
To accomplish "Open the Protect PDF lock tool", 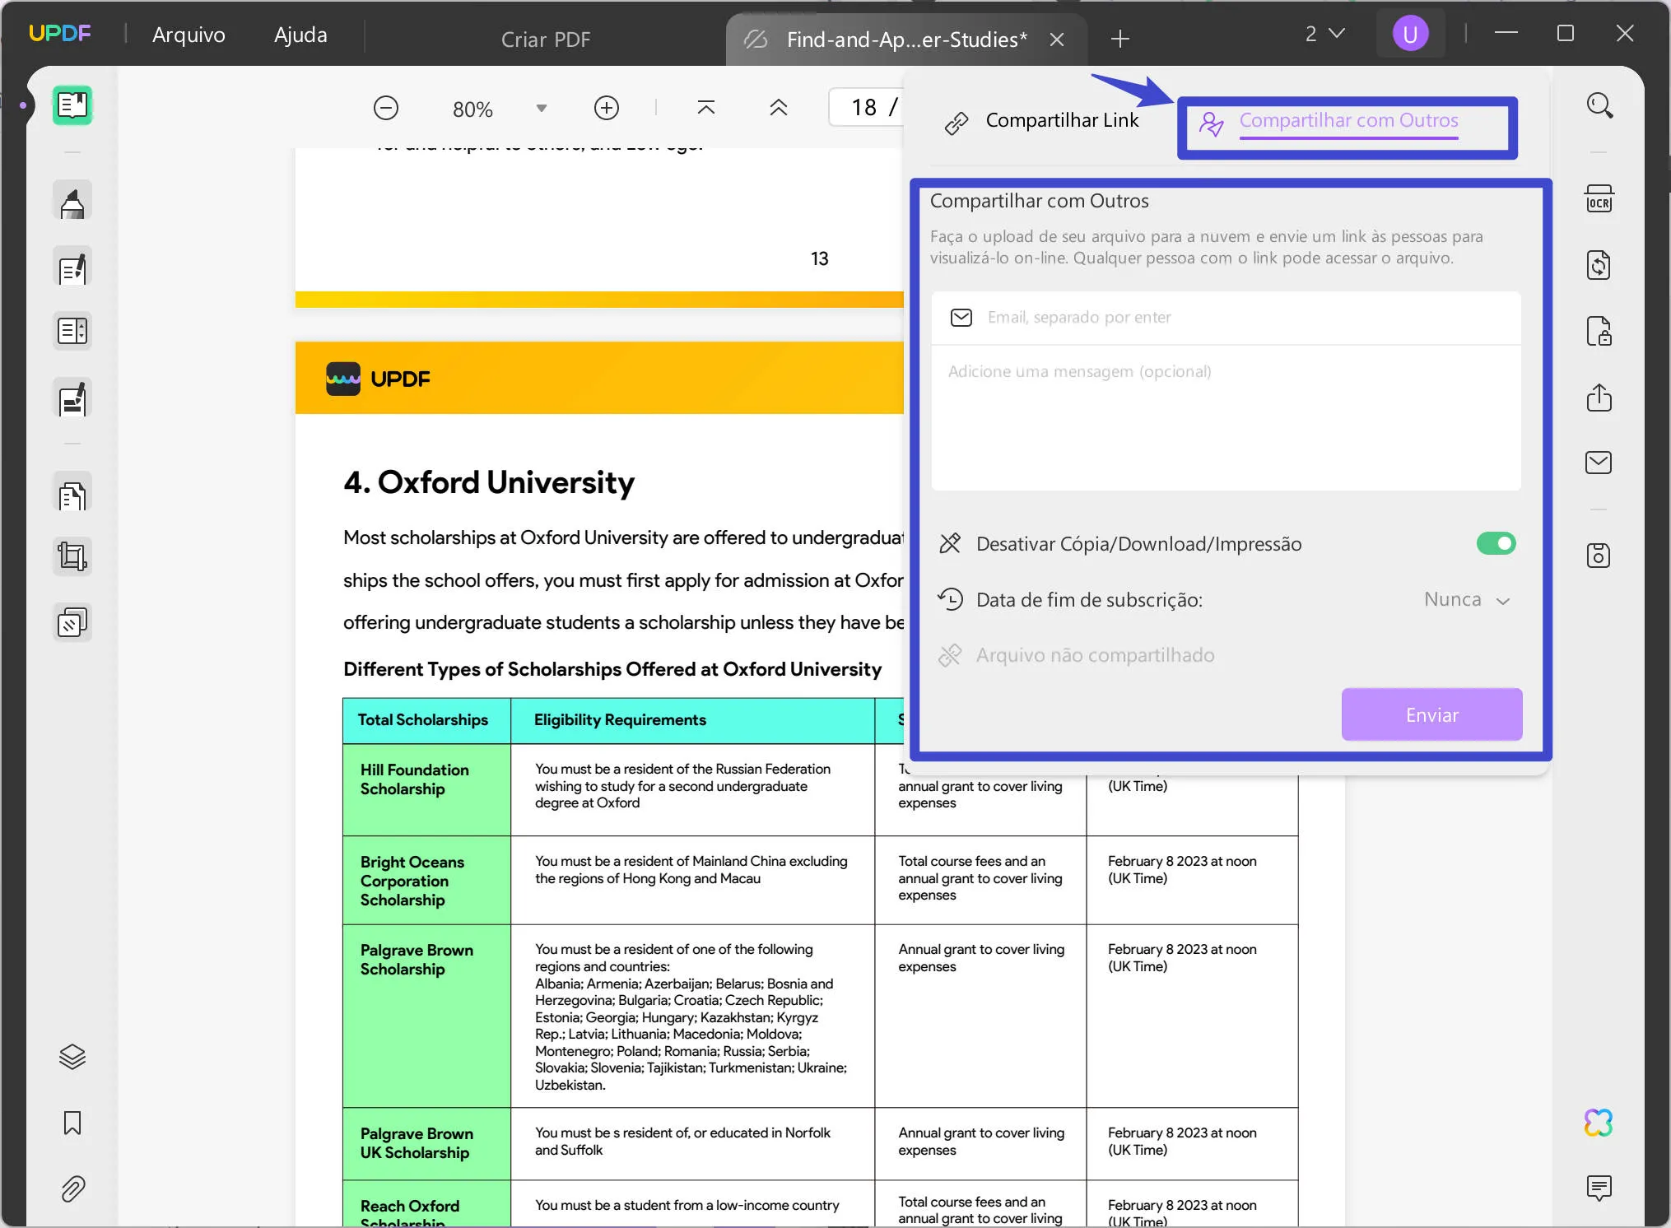I will tap(1599, 332).
